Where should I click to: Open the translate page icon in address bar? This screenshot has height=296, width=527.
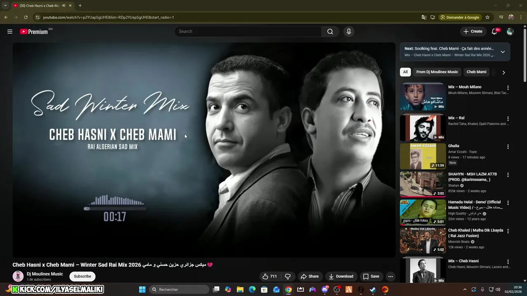point(424,17)
